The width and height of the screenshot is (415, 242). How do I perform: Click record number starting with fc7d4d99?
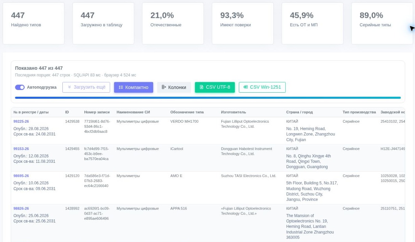(x=97, y=154)
